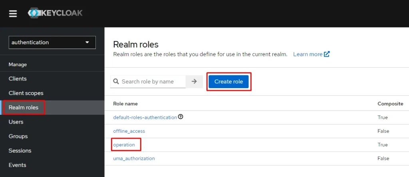Open Client scopes in the sidebar

(x=26, y=93)
